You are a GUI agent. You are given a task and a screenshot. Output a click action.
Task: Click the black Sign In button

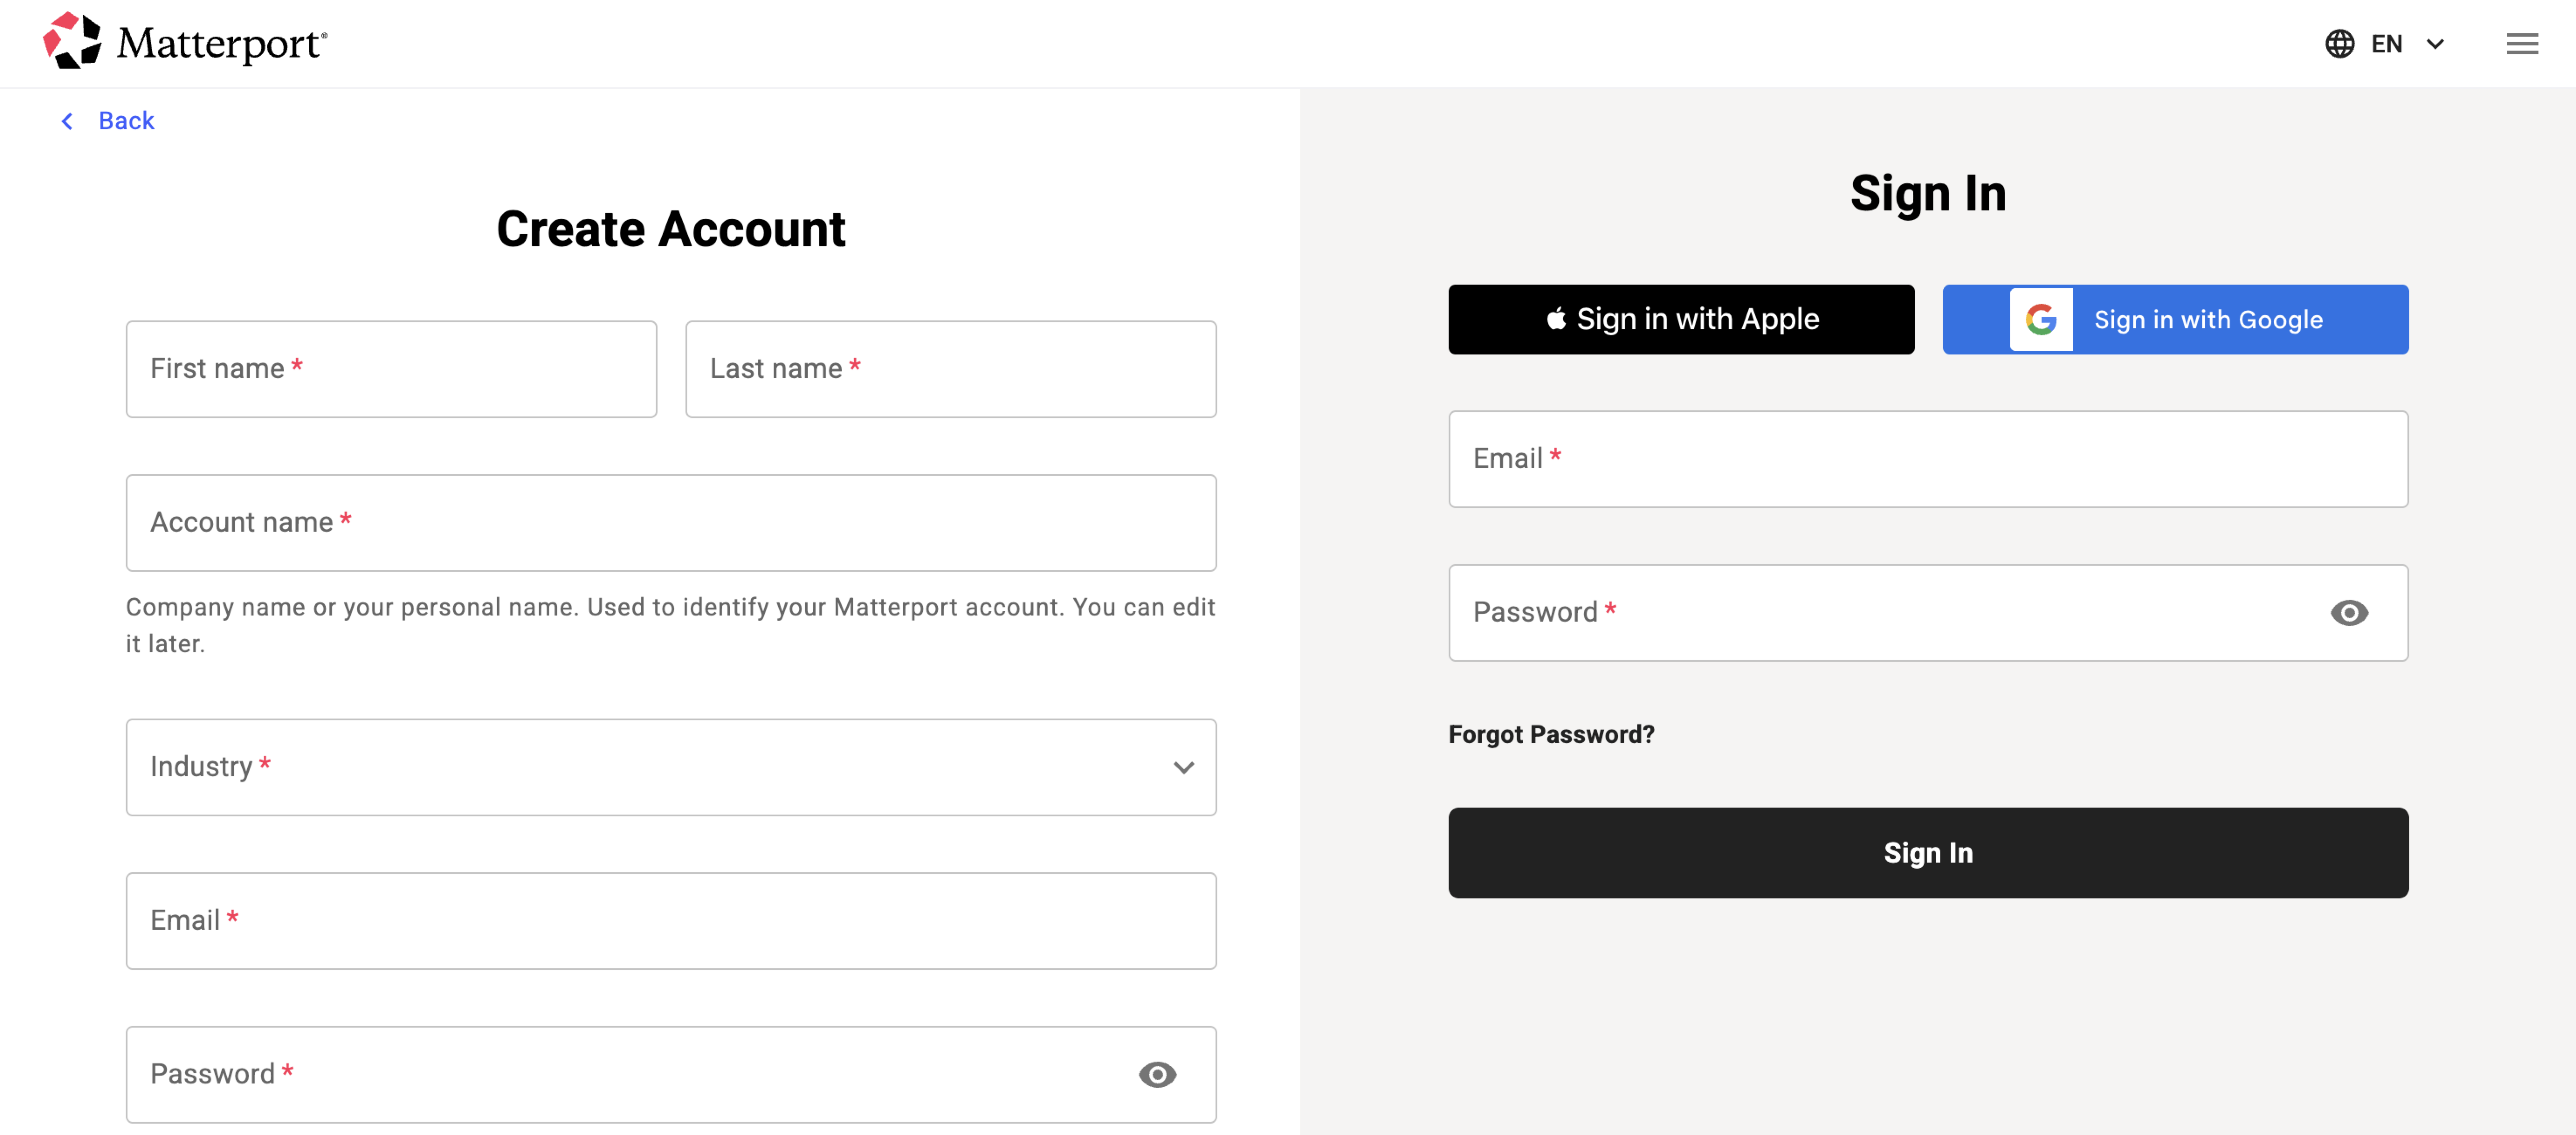[x=1928, y=853]
